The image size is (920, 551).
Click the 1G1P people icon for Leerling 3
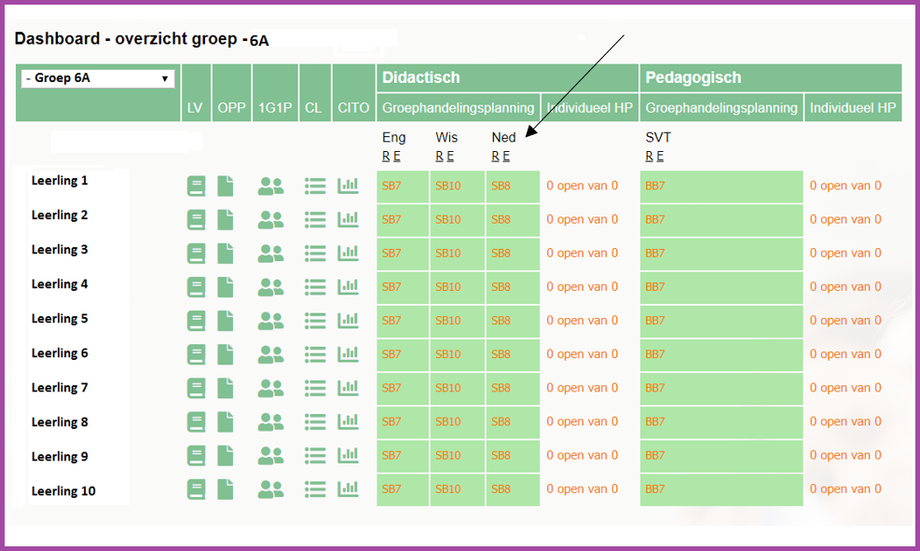pos(270,254)
